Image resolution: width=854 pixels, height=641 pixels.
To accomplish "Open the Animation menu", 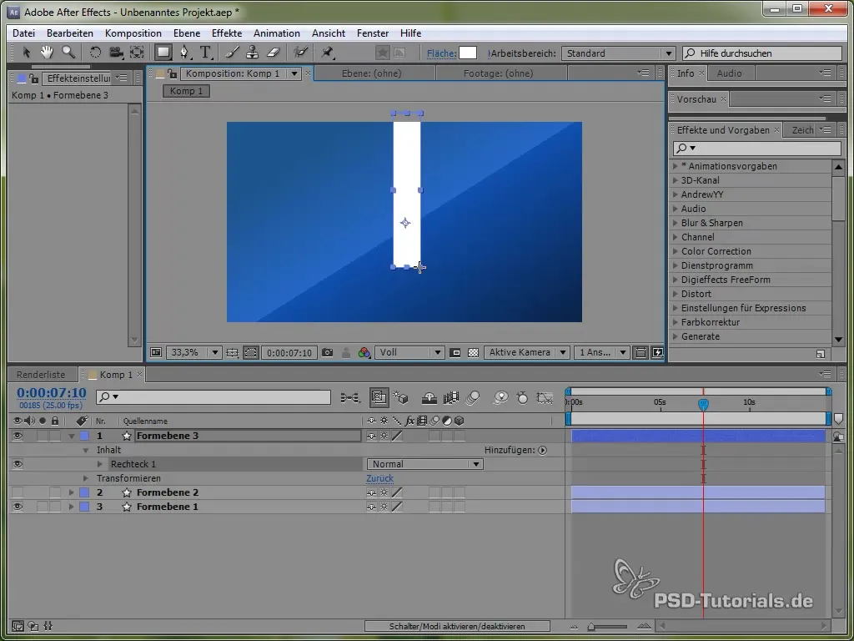I will (277, 33).
